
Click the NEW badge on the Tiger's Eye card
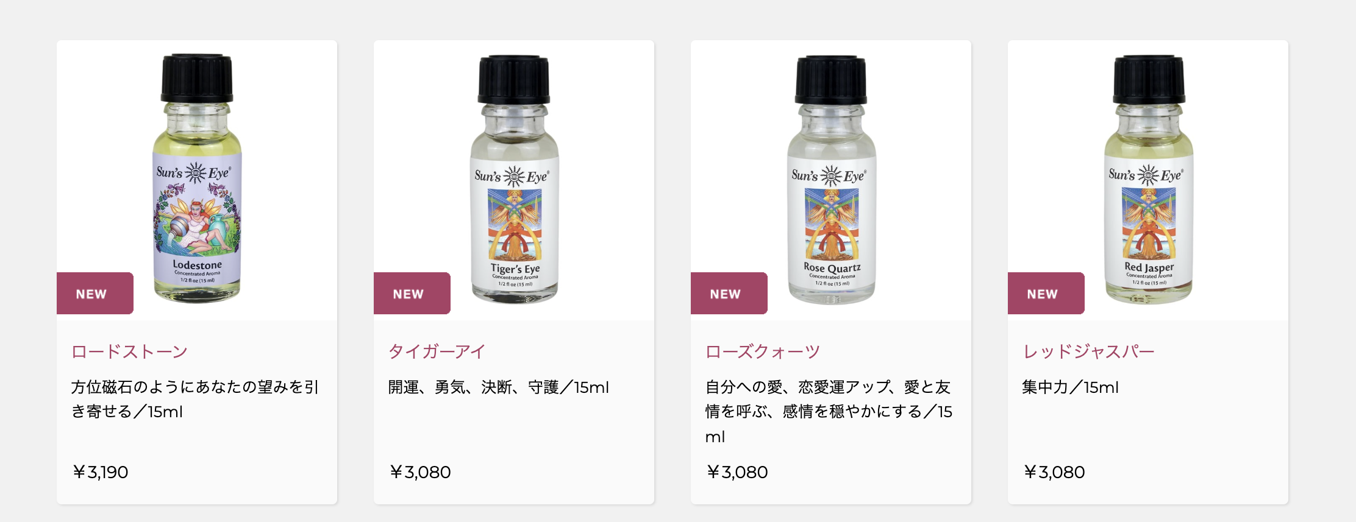[412, 294]
